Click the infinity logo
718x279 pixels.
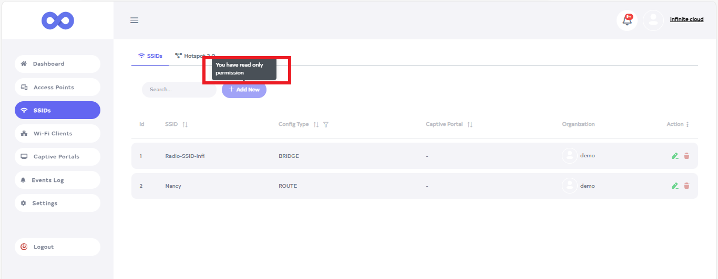click(x=58, y=20)
